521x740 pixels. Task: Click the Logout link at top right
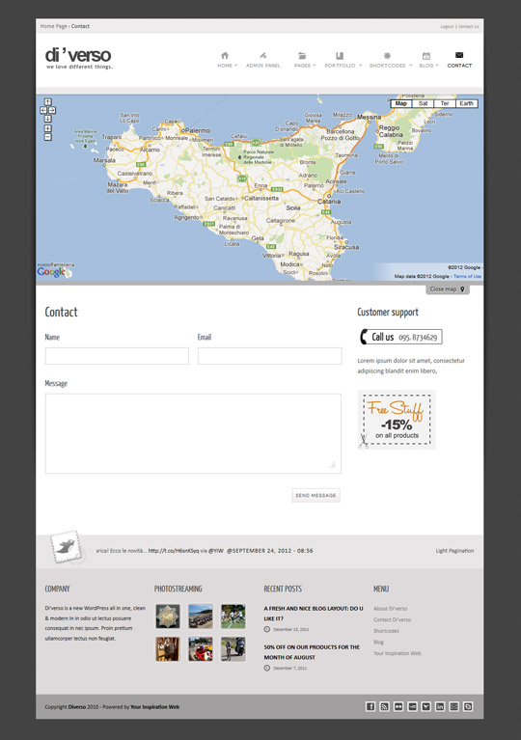point(447,26)
